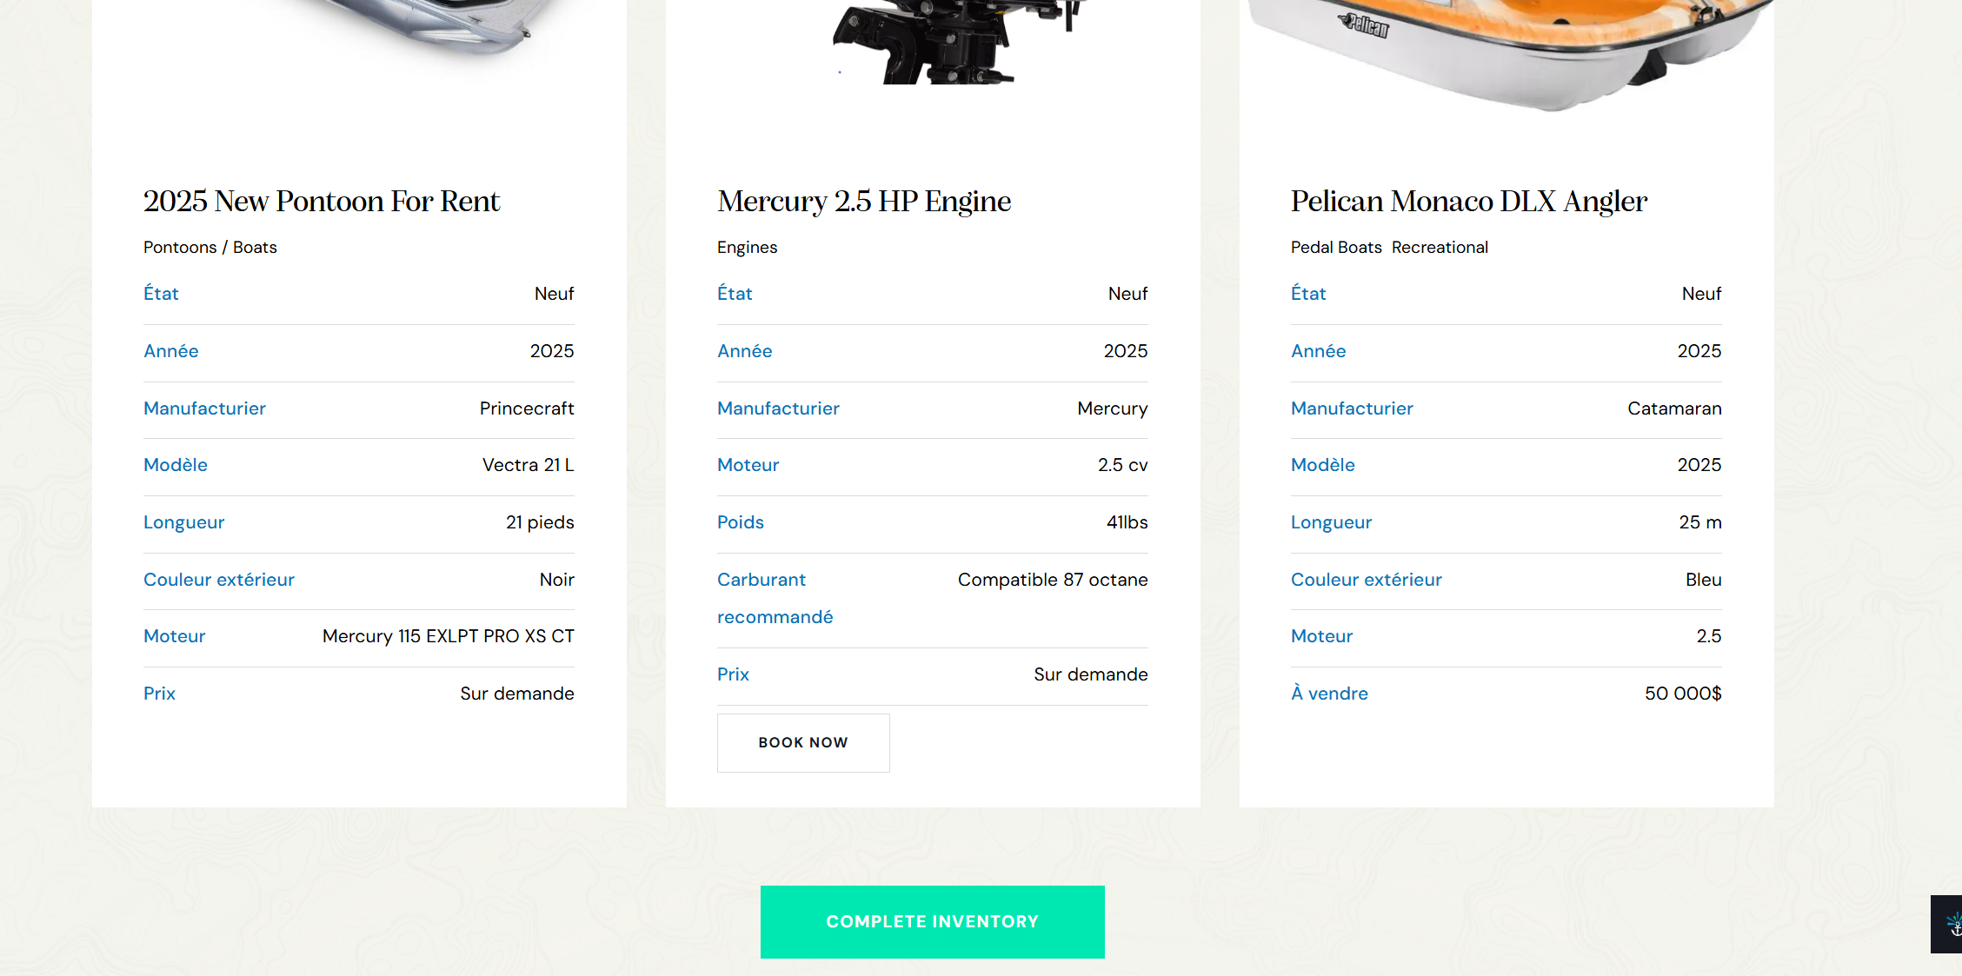Click the Recreational category
Image resolution: width=1962 pixels, height=976 pixels.
[1440, 248]
